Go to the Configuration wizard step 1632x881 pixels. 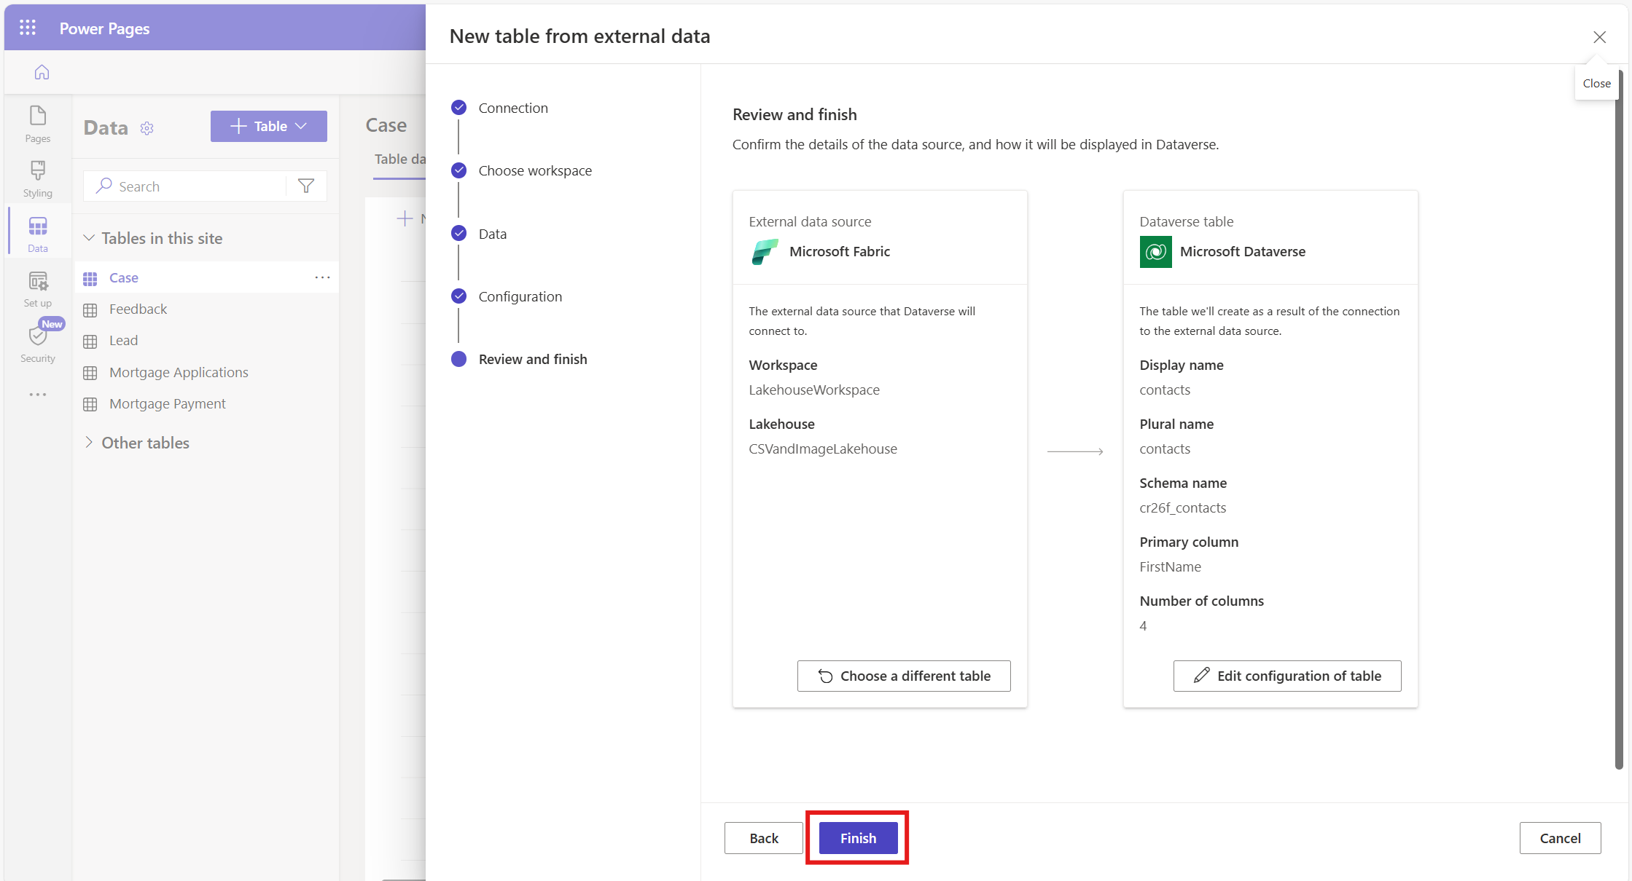520,296
